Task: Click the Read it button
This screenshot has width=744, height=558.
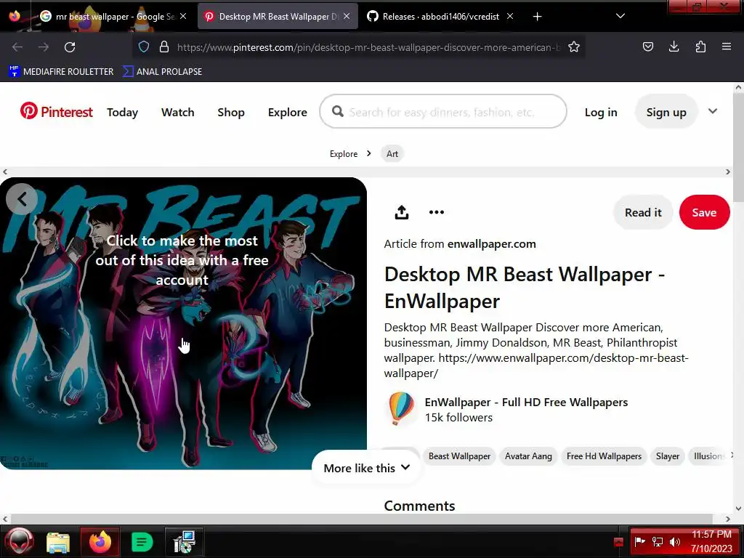Action: point(642,212)
